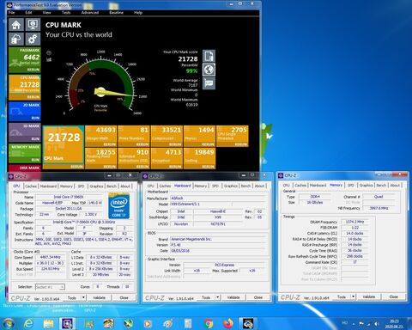
Task: Open the Help menu in PerformanceTest
Action: (x=138, y=13)
